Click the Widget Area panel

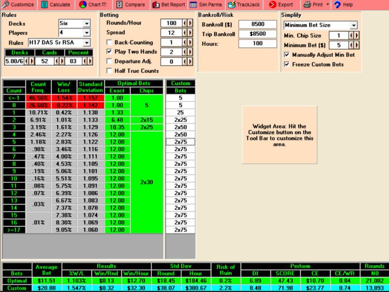(x=280, y=135)
